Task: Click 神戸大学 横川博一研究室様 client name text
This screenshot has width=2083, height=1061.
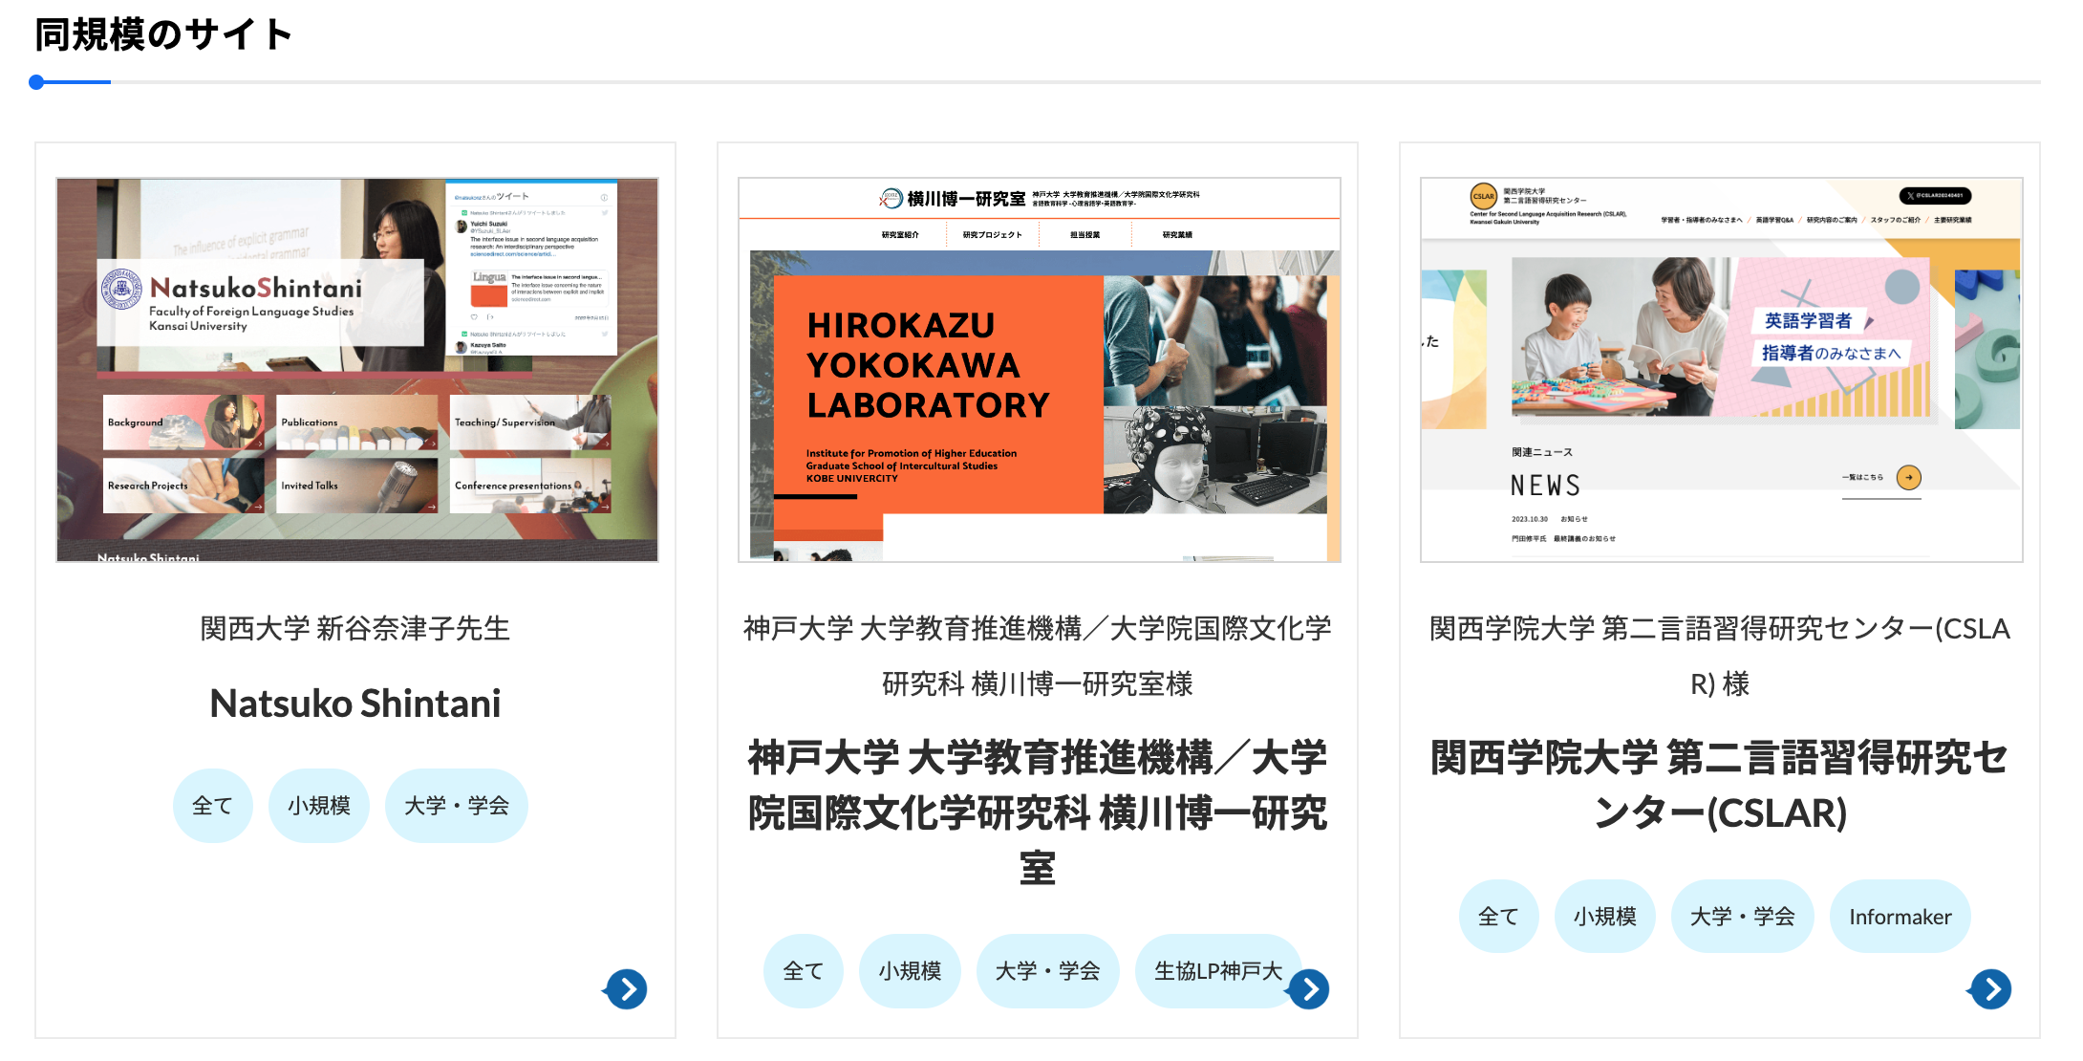Action: point(1038,656)
